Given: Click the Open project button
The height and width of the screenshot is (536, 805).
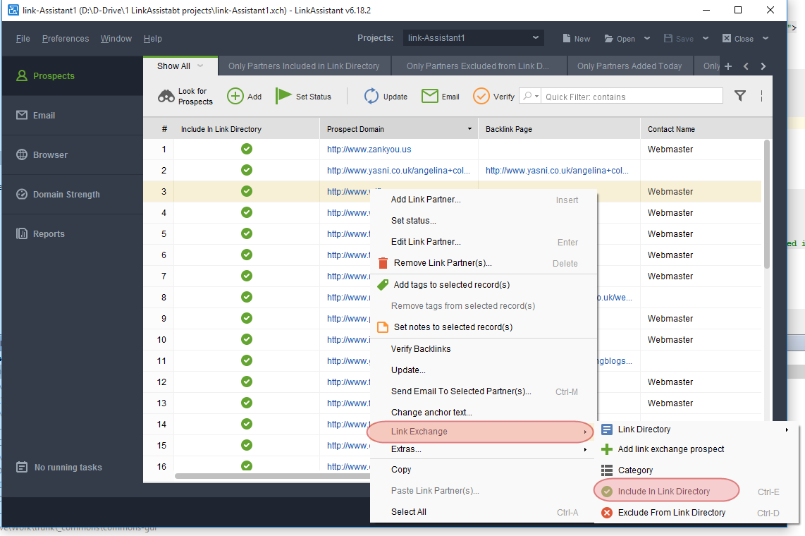Looking at the screenshot, I should [x=620, y=39].
